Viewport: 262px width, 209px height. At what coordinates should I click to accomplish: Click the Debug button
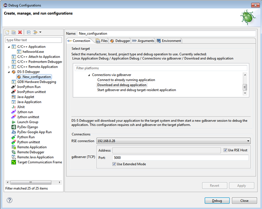pos(217,201)
